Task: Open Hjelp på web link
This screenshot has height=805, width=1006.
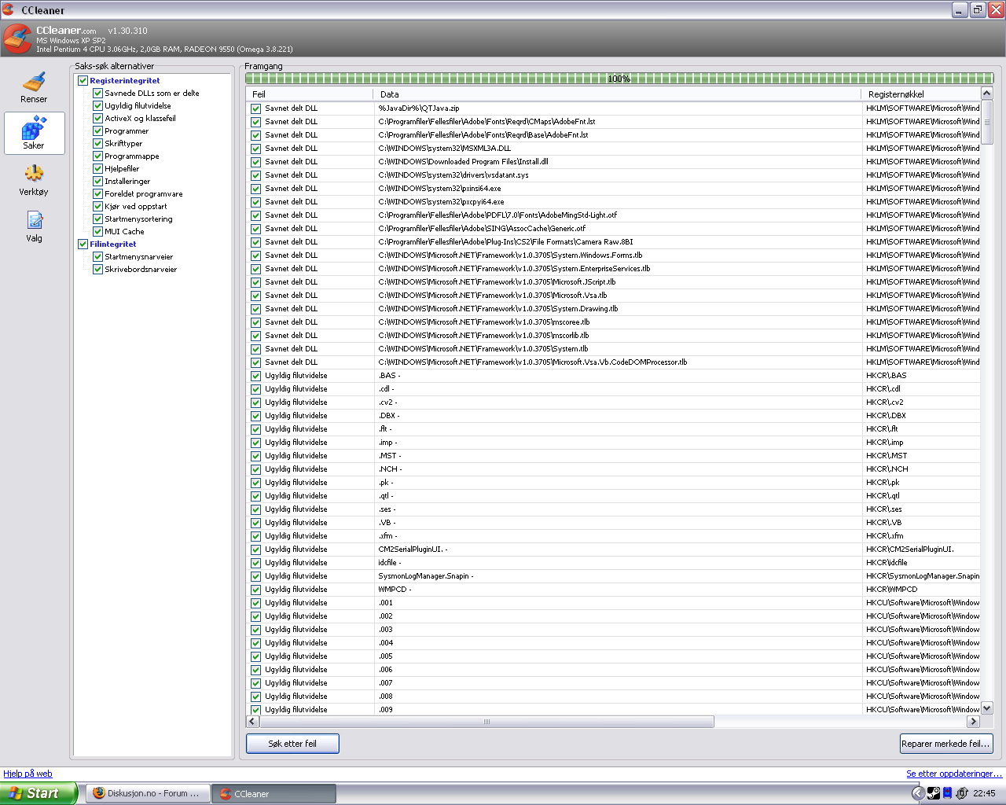Action: coord(28,774)
